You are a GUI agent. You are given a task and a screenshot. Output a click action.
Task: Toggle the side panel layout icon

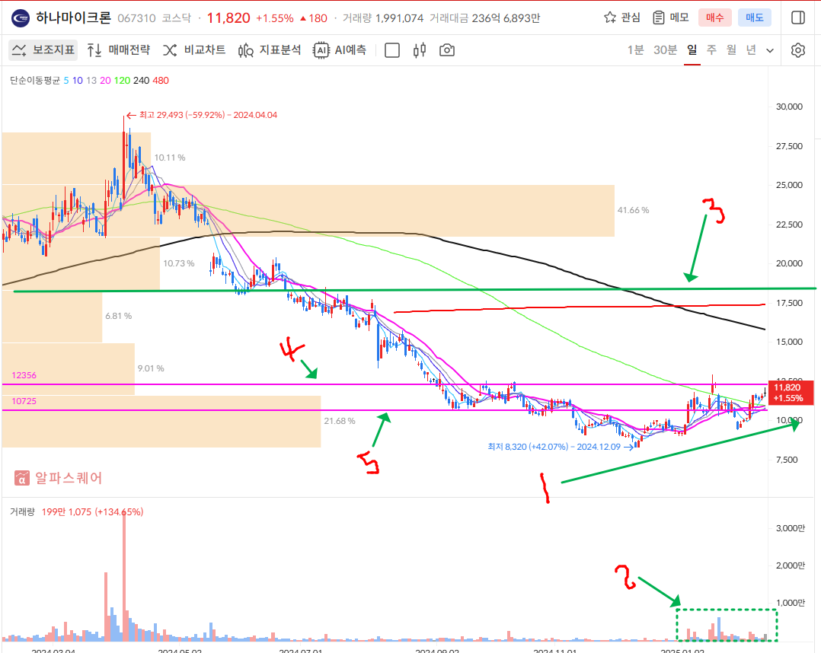(x=798, y=18)
